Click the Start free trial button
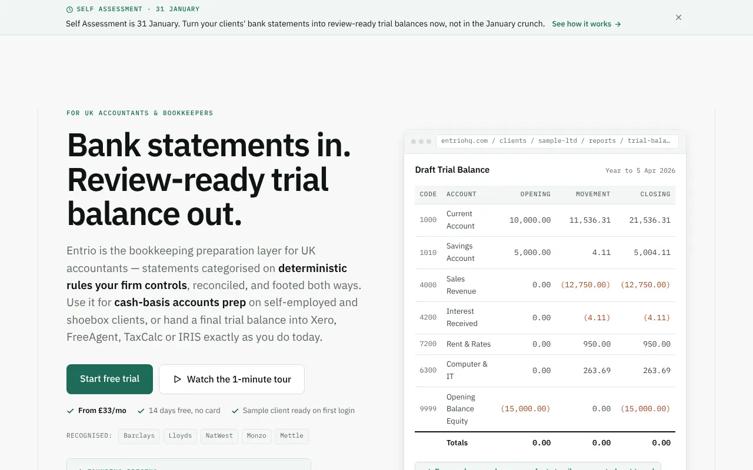Screen dimensions: 753x470 (x=109, y=379)
